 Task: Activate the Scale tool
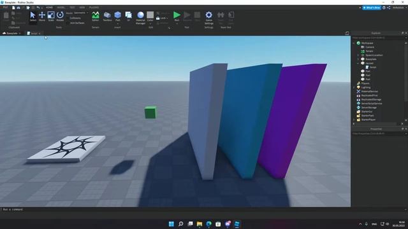(51, 15)
